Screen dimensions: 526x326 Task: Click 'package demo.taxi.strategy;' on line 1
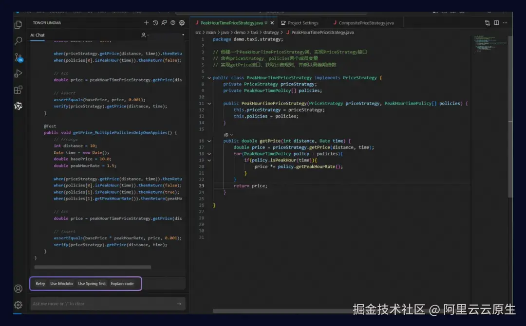click(248, 39)
